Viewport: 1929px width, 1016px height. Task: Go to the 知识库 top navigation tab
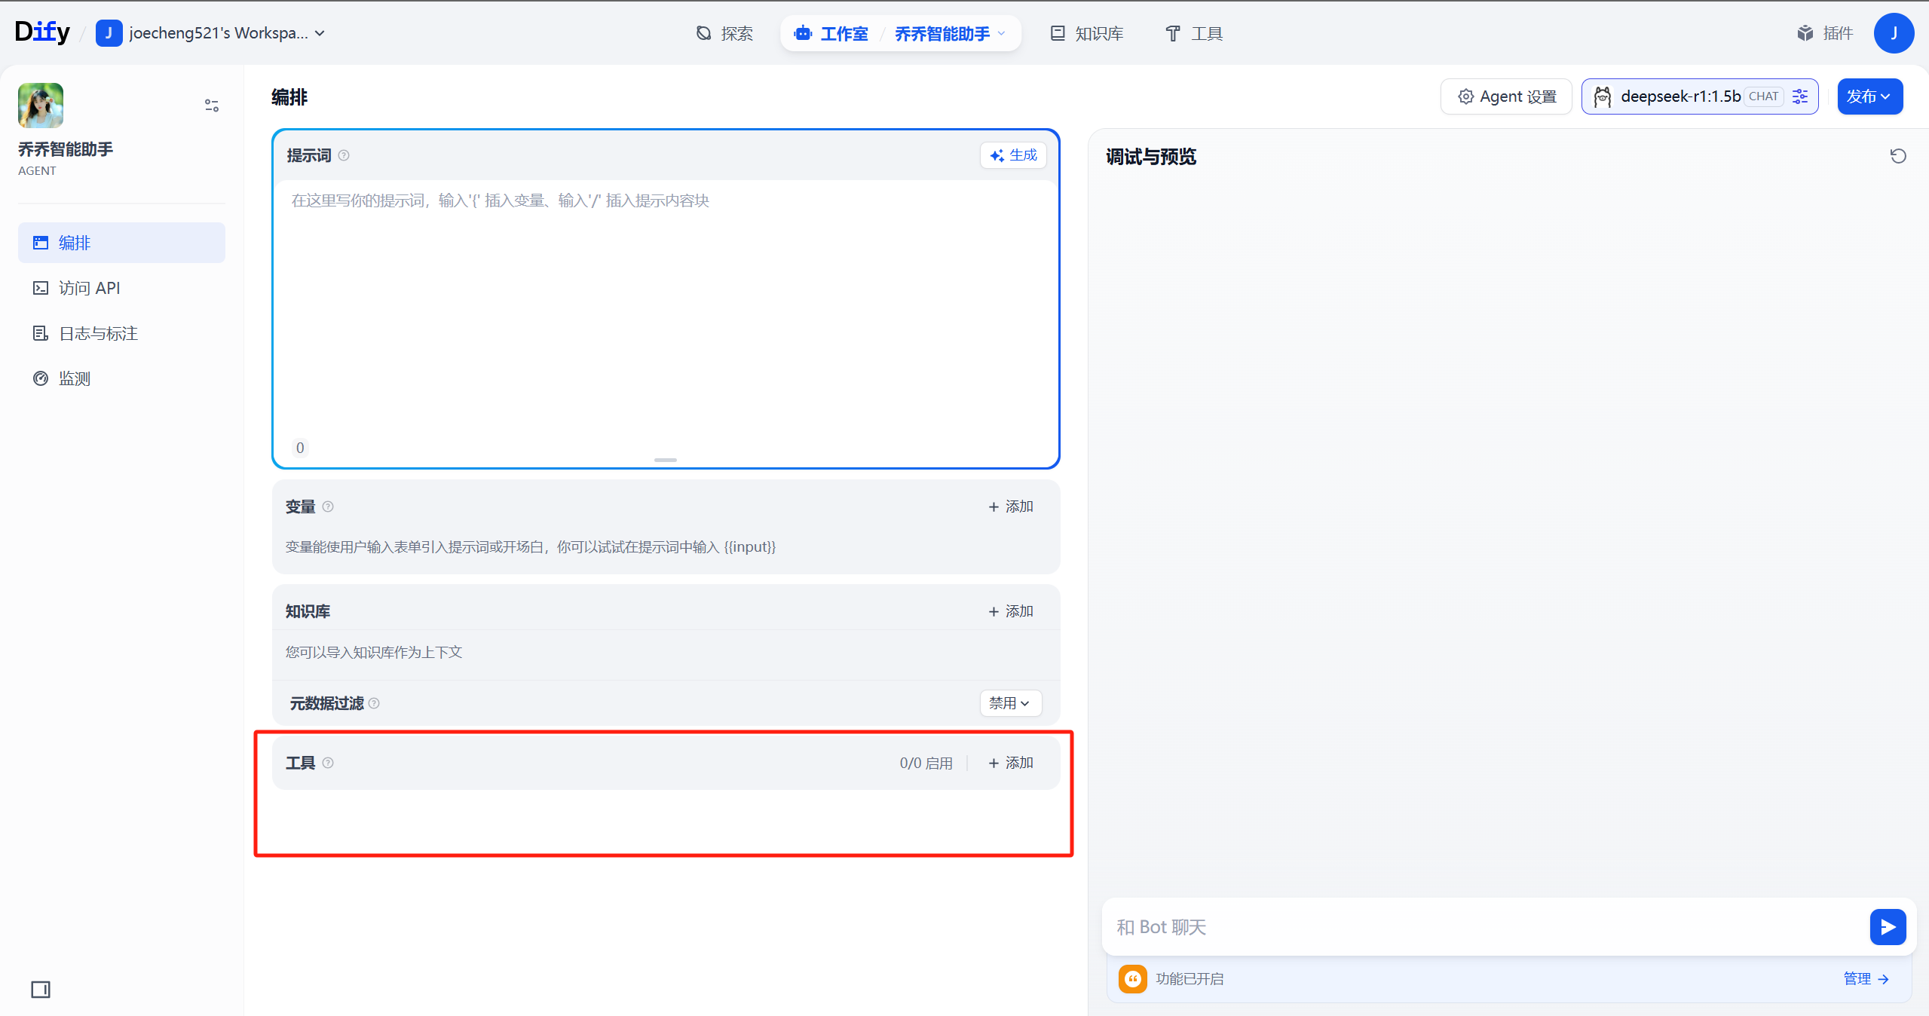pos(1087,33)
